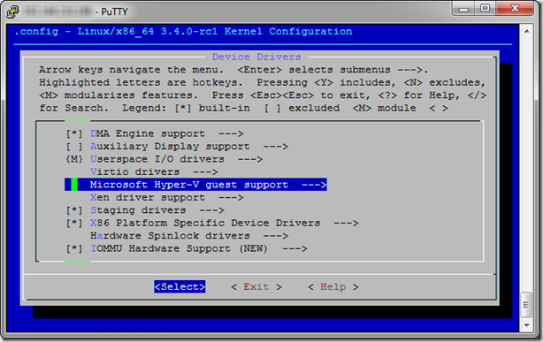Click the Exit button
The height and width of the screenshot is (342, 543).
pos(256,286)
